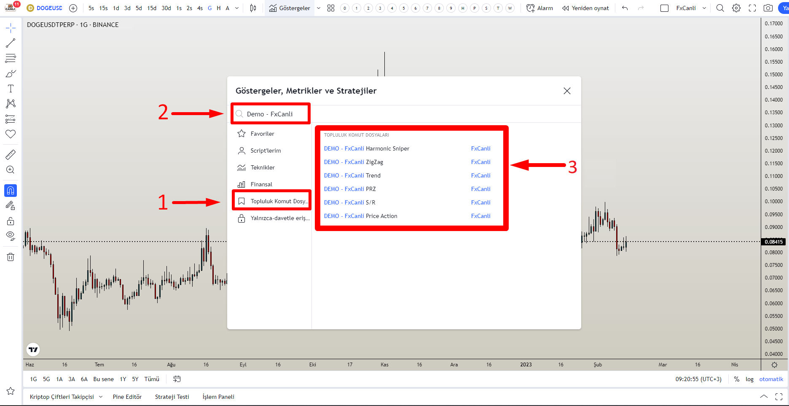The image size is (789, 406).
Task: Select the text annotation tool
Action: tap(11, 89)
